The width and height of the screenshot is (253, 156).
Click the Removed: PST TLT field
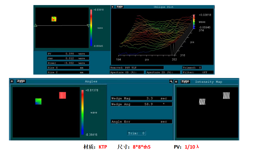[x=137, y=68]
